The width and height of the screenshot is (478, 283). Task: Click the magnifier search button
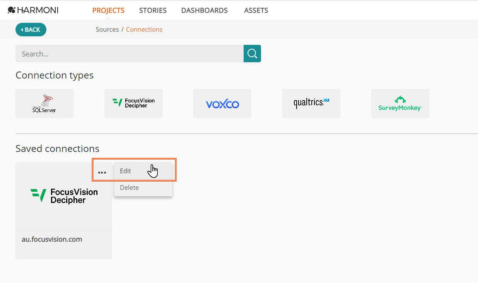pos(252,54)
